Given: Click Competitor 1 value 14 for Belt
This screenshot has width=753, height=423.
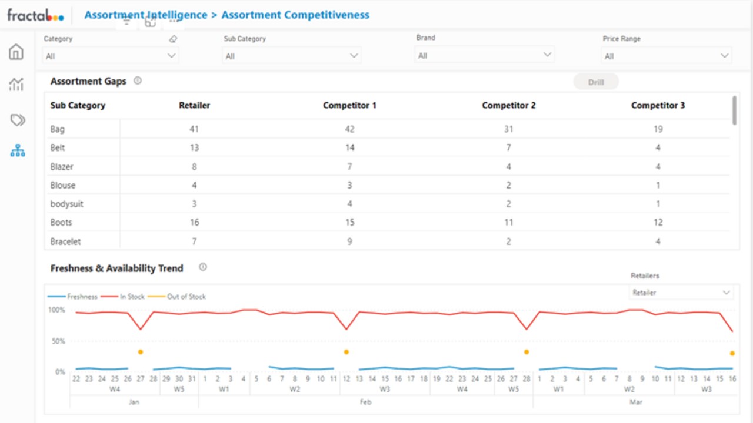Looking at the screenshot, I should 349,148.
